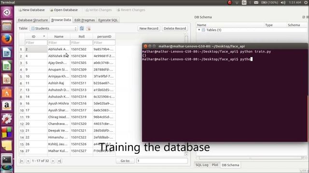Open the system gear session menu

(306, 2)
